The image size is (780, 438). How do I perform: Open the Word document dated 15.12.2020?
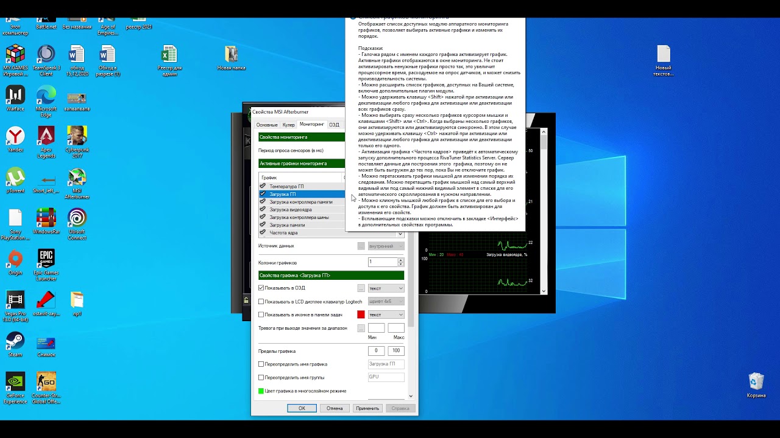[x=77, y=61]
